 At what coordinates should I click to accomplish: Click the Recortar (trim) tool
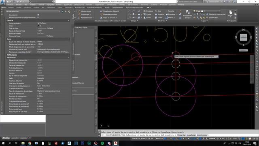170,11
